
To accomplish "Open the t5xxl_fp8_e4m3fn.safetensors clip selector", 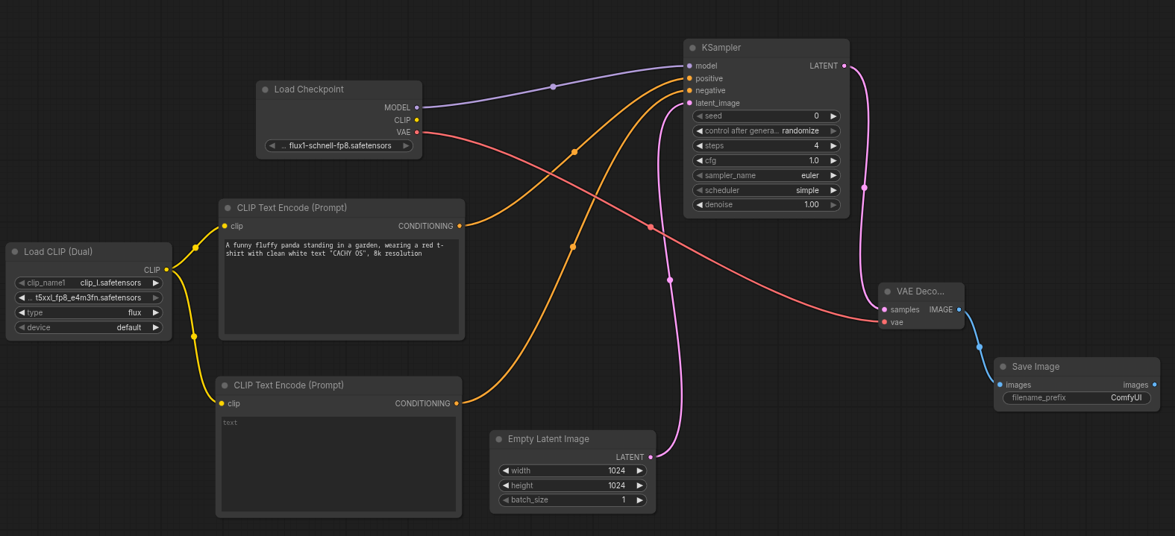I will 89,297.
